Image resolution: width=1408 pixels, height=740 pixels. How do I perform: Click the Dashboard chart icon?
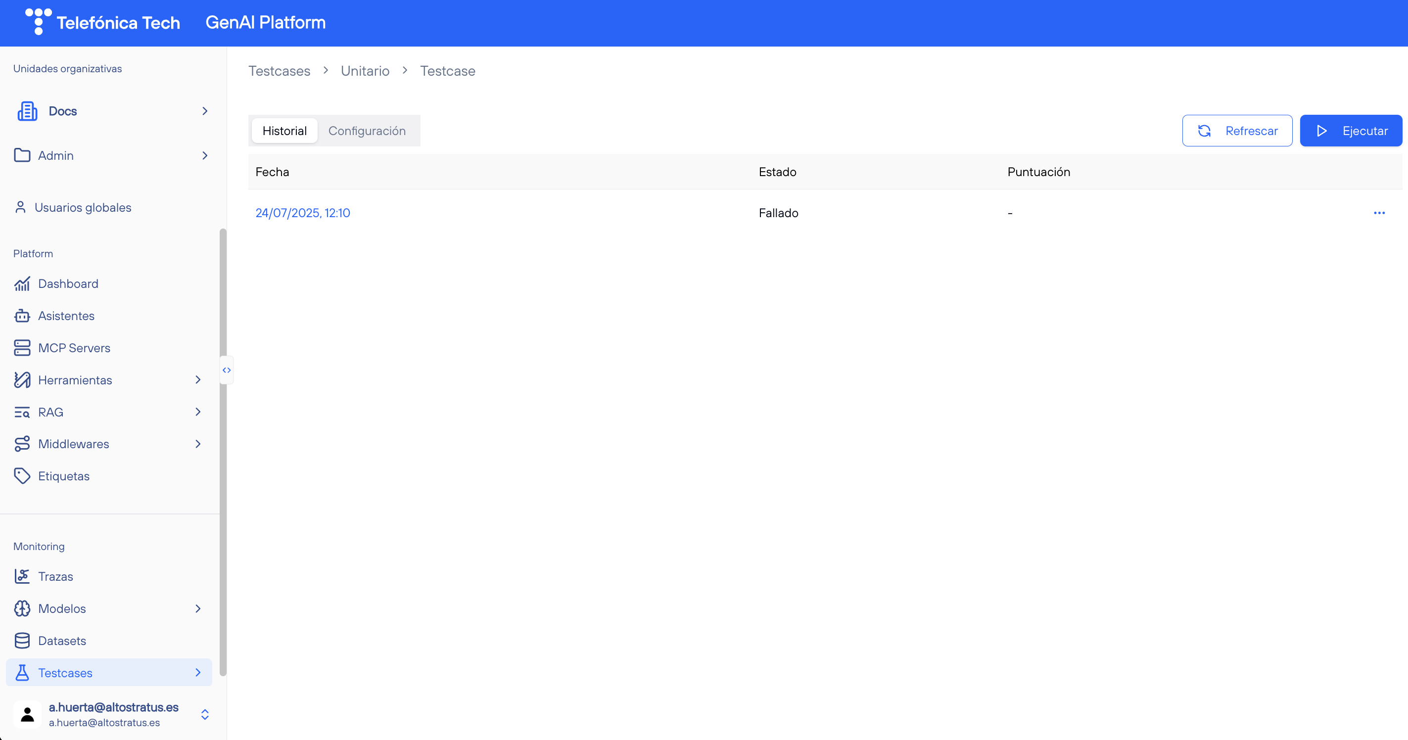pyautogui.click(x=22, y=283)
